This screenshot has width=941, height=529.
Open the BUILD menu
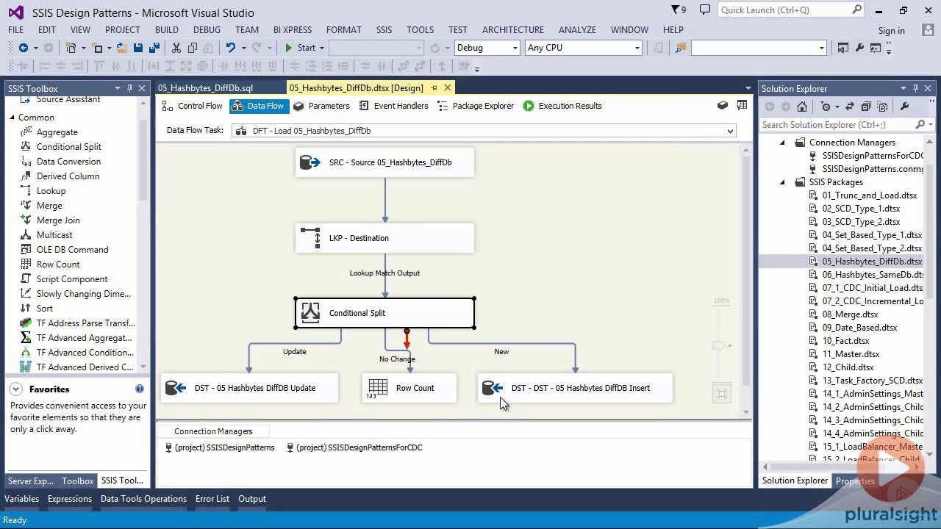tap(167, 30)
